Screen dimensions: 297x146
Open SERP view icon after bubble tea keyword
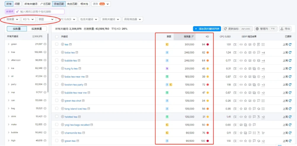pyautogui.click(x=79, y=60)
